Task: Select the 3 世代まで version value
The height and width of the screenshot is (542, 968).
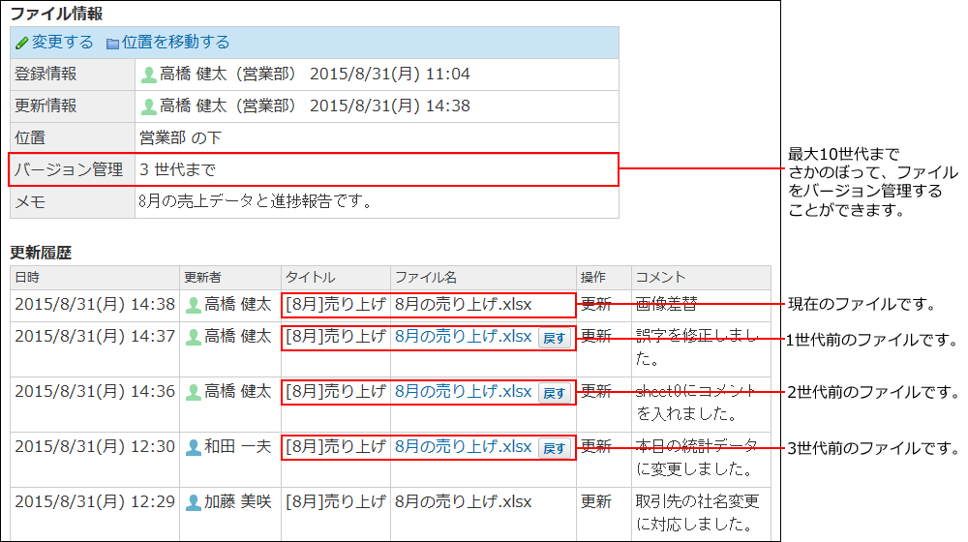Action: [178, 169]
